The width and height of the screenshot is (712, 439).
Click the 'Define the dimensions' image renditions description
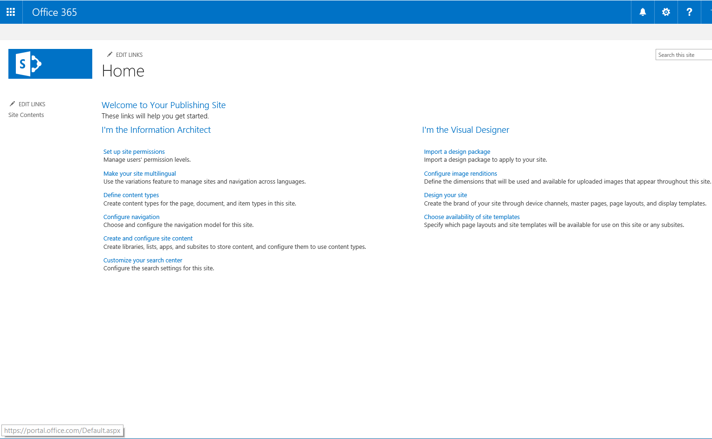568,182
